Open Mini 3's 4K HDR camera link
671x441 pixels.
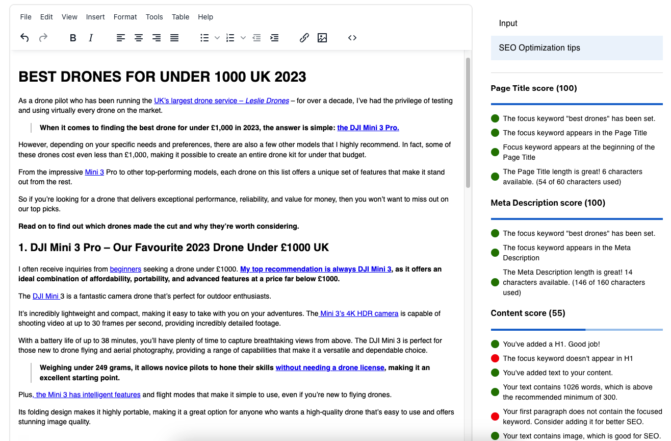pyautogui.click(x=358, y=314)
